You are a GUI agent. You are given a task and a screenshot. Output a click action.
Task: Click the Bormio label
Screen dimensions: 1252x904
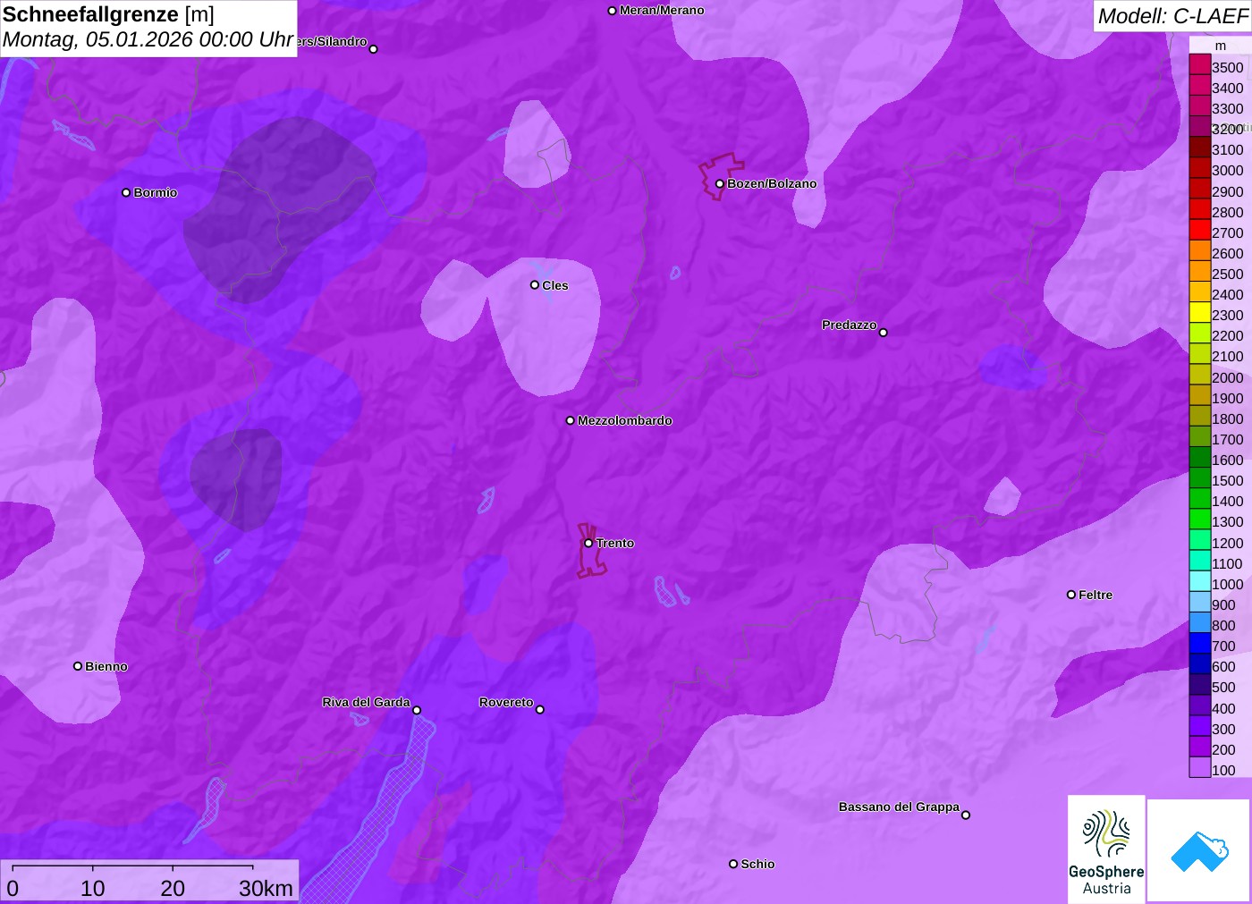[156, 192]
